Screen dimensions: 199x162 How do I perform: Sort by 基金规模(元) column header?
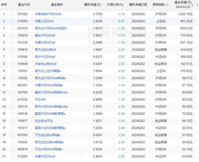tap(183, 4)
